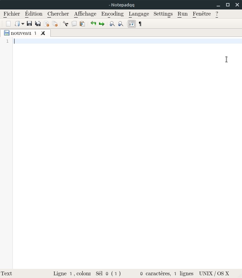Screen dimensions: 242x278
Task: Select the Cut scissors icon
Action: click(x=66, y=24)
